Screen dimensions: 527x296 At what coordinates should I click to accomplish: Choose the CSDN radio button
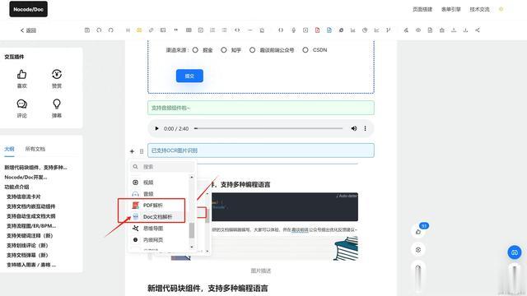pyautogui.click(x=305, y=50)
